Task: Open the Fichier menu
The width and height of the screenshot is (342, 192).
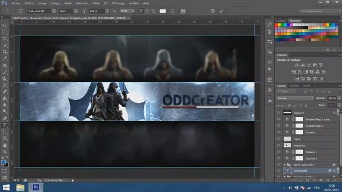Action: pos(16,3)
